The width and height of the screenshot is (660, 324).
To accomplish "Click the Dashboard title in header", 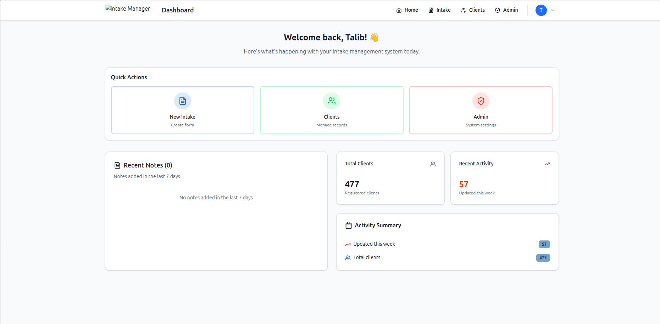I will (178, 10).
